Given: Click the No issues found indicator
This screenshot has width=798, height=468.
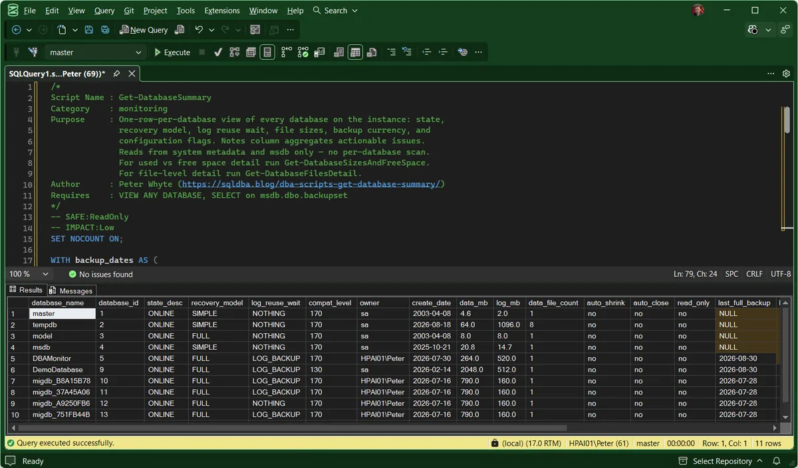Looking at the screenshot, I should click(x=100, y=274).
